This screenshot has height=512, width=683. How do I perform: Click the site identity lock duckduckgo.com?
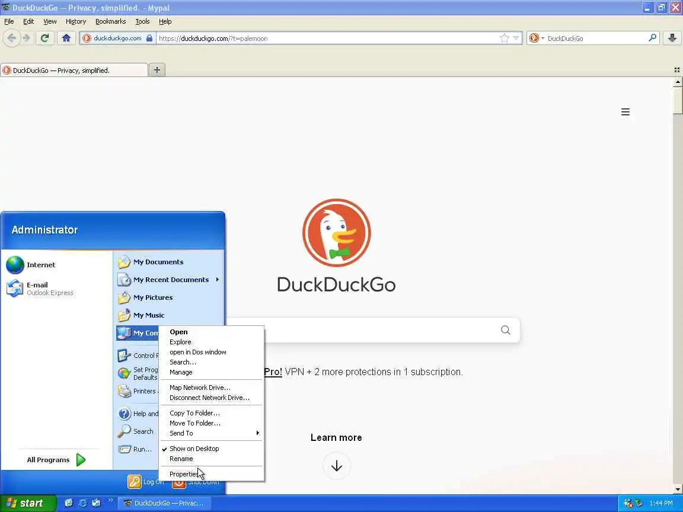117,39
